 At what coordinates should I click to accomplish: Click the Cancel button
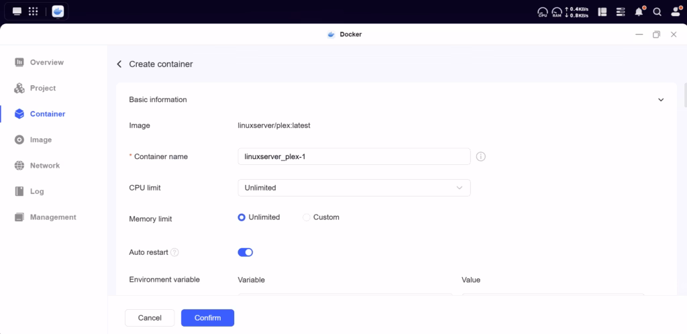[150, 318]
